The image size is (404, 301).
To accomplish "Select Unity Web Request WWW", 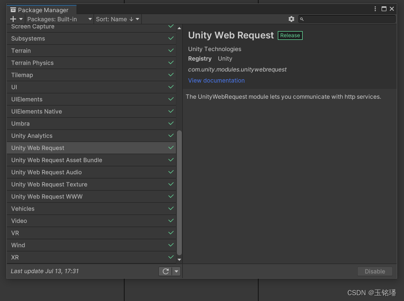I will click(92, 196).
